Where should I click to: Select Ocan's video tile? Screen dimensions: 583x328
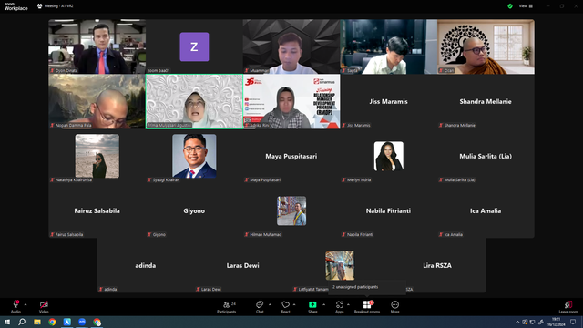(x=486, y=46)
